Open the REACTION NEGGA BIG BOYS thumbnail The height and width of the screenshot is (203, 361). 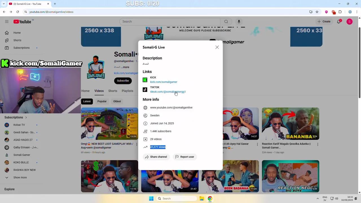pos(290,176)
